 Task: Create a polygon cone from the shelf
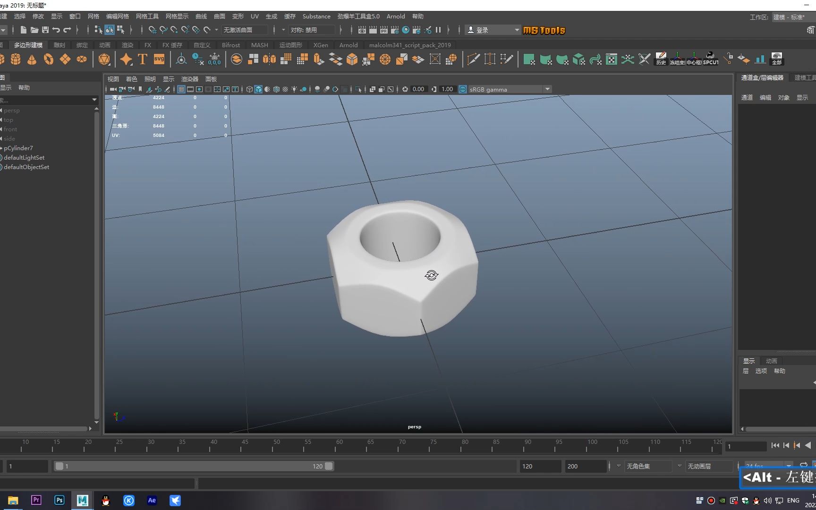point(32,59)
